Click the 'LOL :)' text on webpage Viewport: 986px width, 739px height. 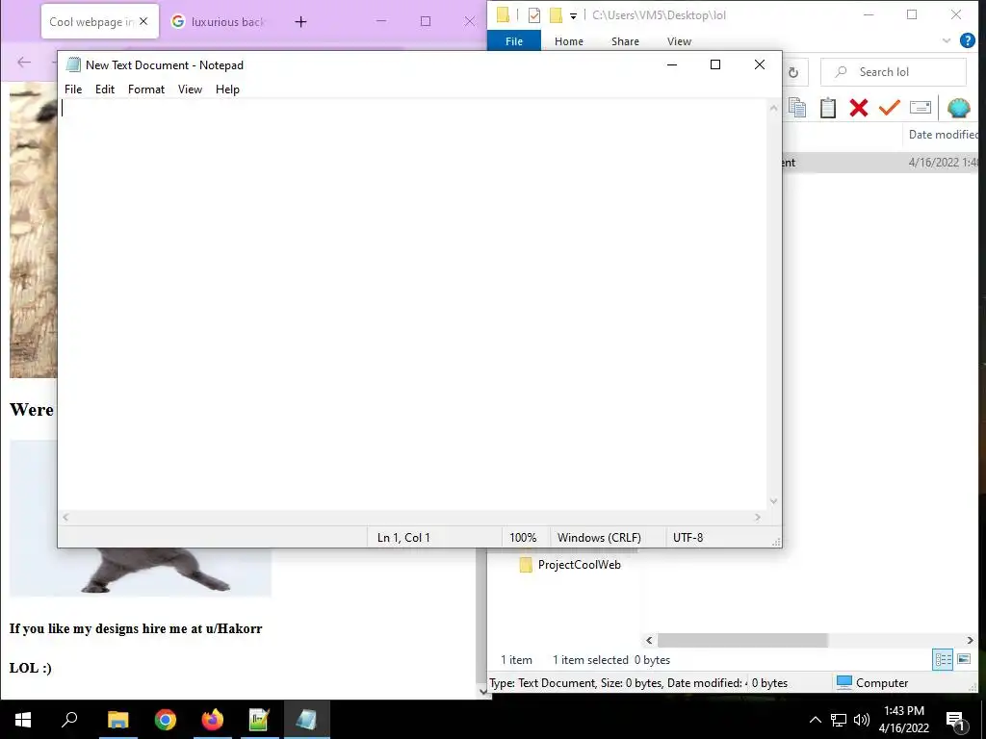30,668
